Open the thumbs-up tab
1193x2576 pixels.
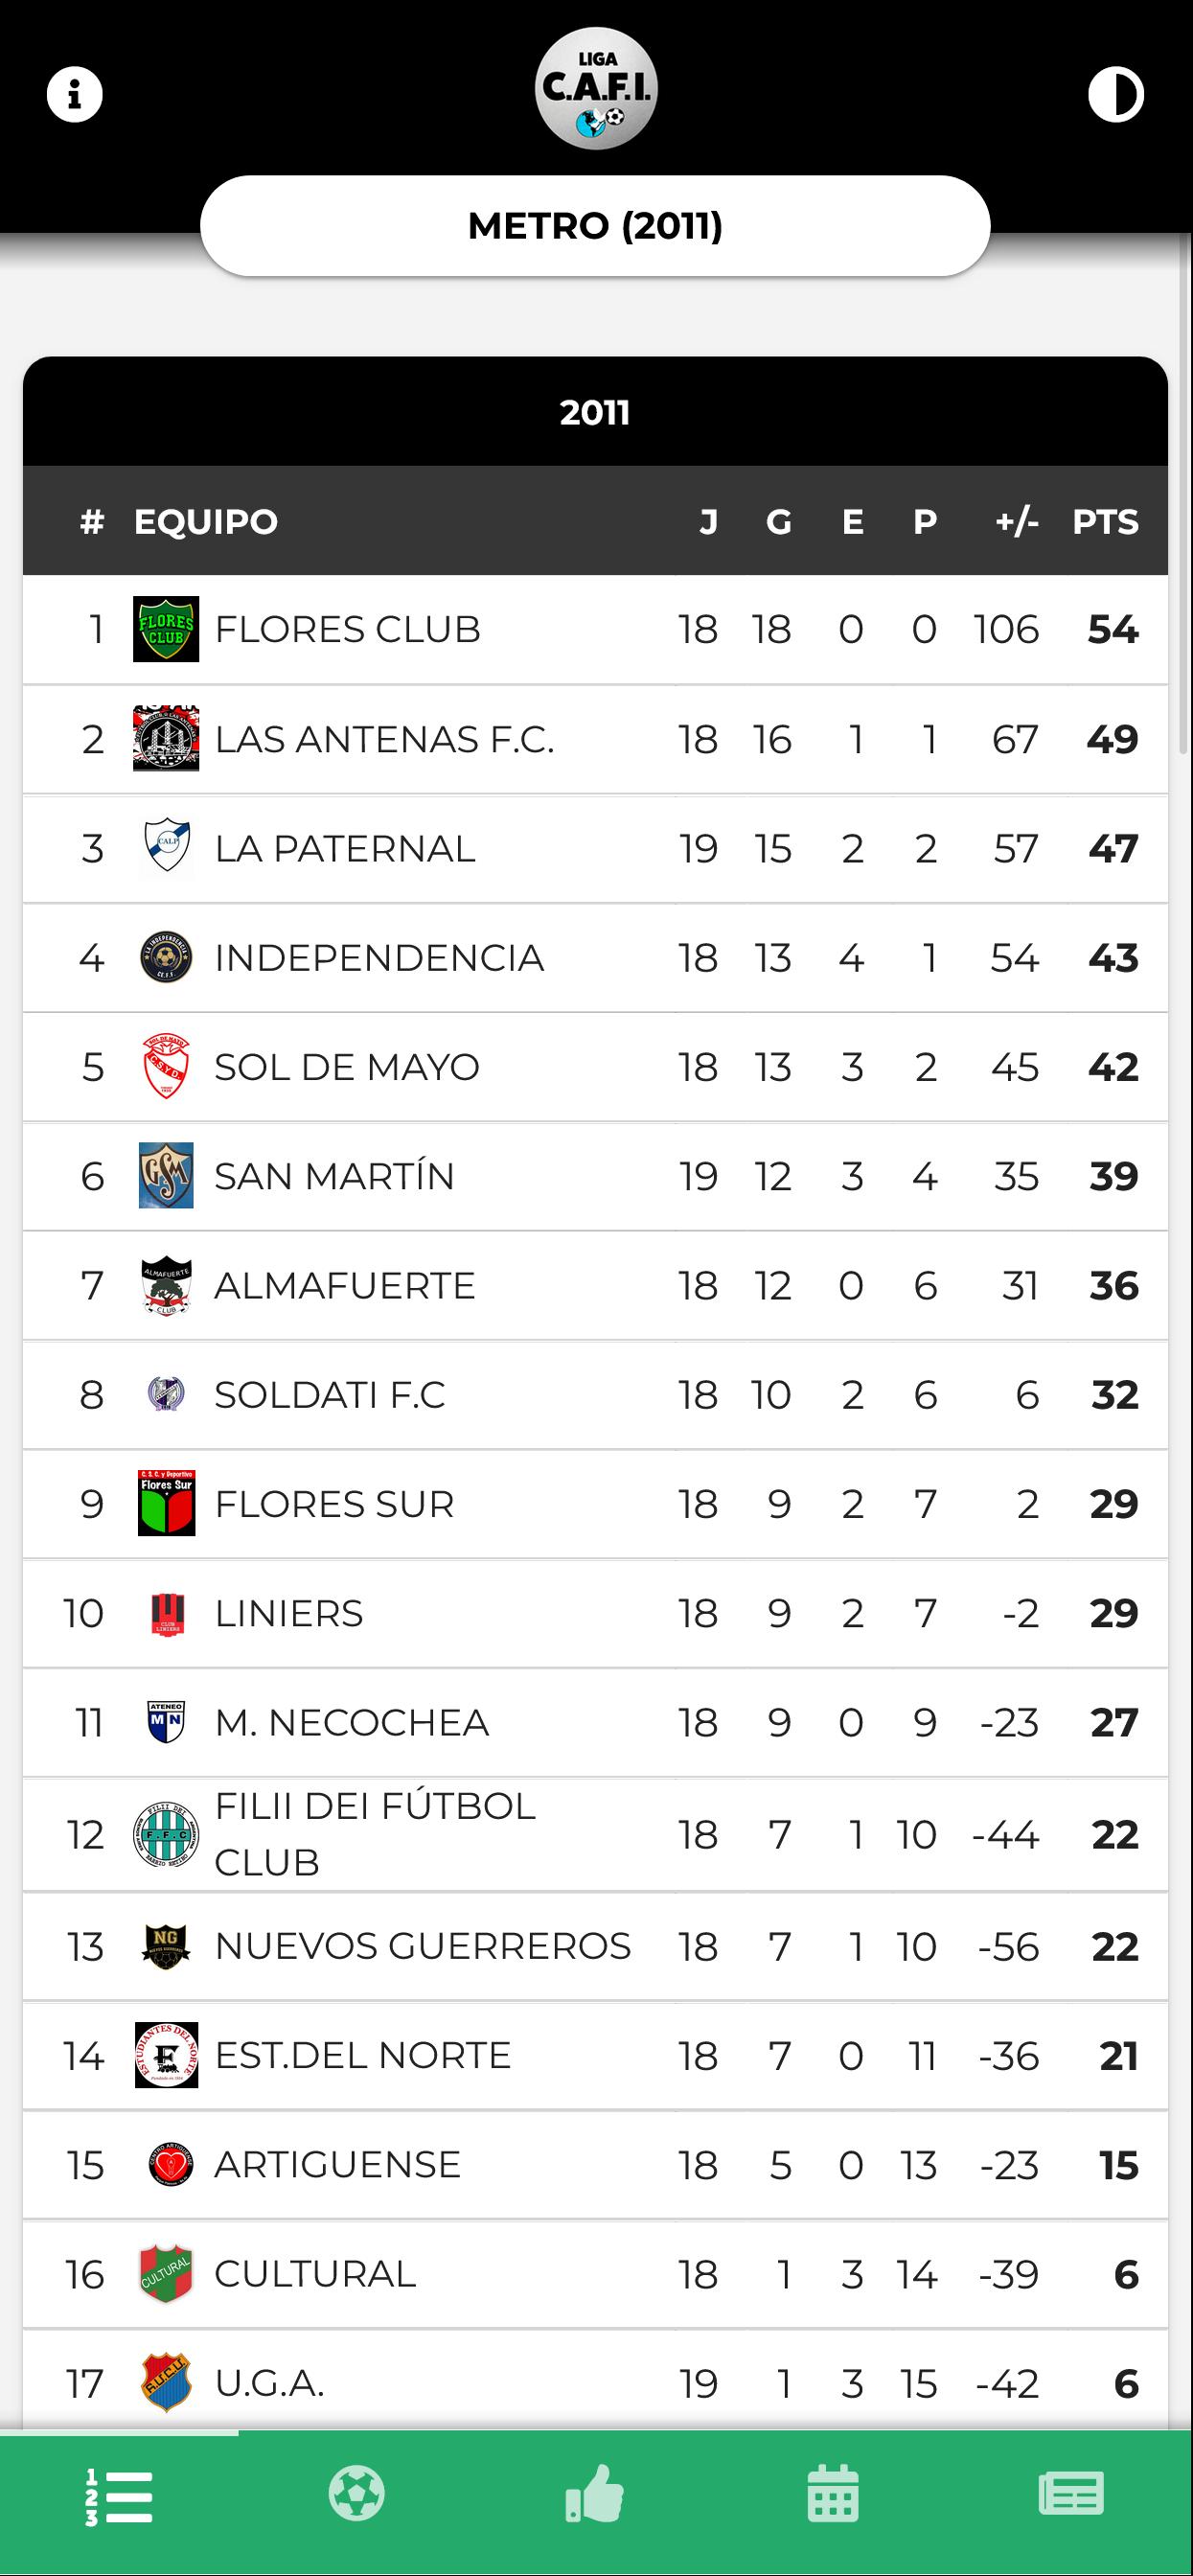[595, 2493]
